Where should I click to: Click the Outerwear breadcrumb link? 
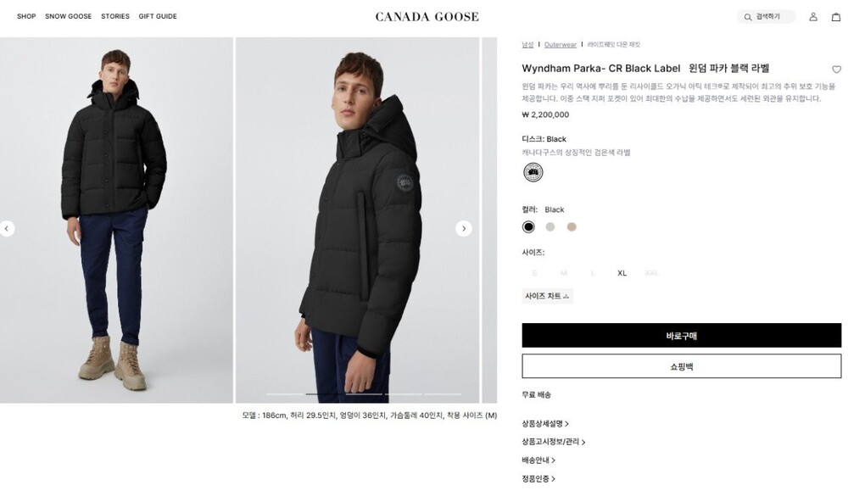point(560,44)
